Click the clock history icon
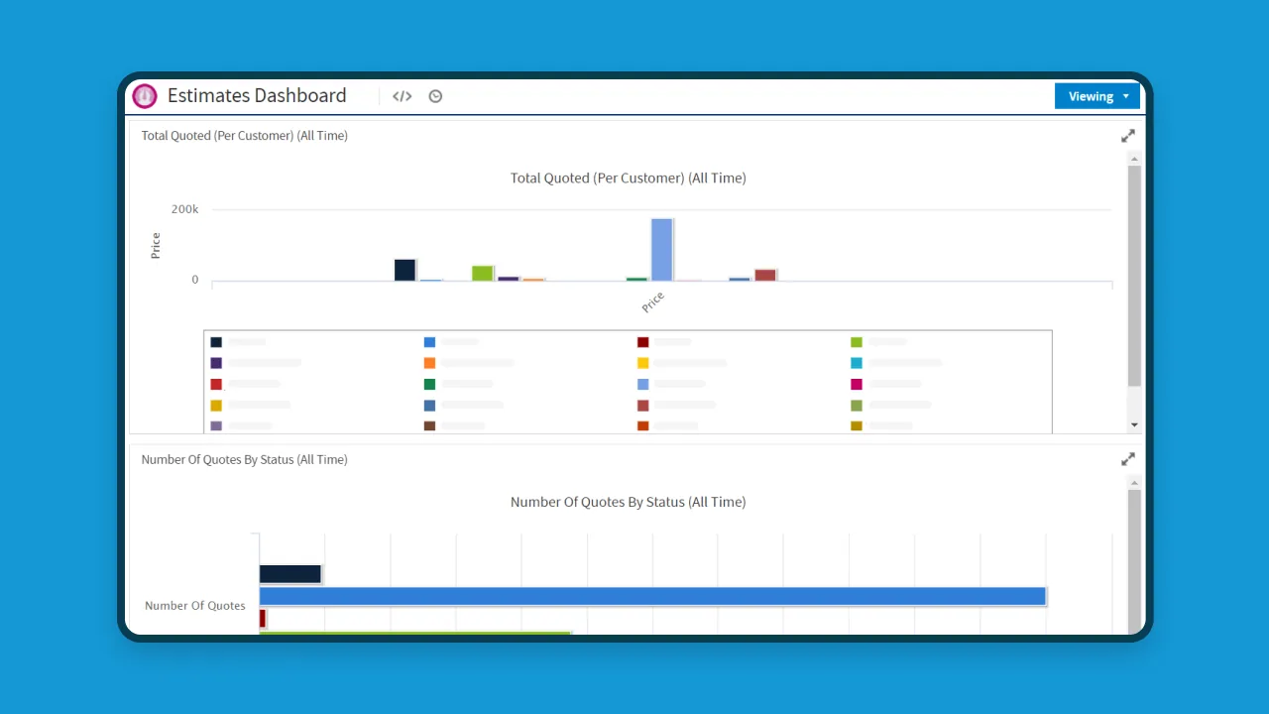1269x714 pixels. [435, 96]
